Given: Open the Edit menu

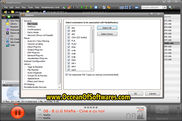Looking at the screenshot, I should pos(11,7).
